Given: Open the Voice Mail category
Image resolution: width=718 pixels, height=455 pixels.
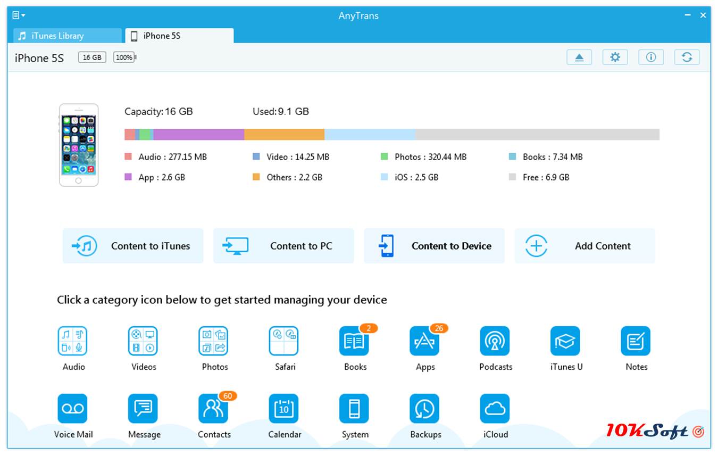Looking at the screenshot, I should point(73,409).
